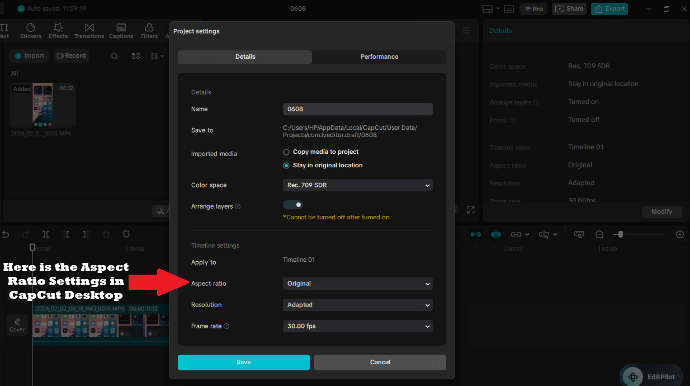This screenshot has width=690, height=386.
Task: Open the Stickers panel
Action: click(x=31, y=31)
